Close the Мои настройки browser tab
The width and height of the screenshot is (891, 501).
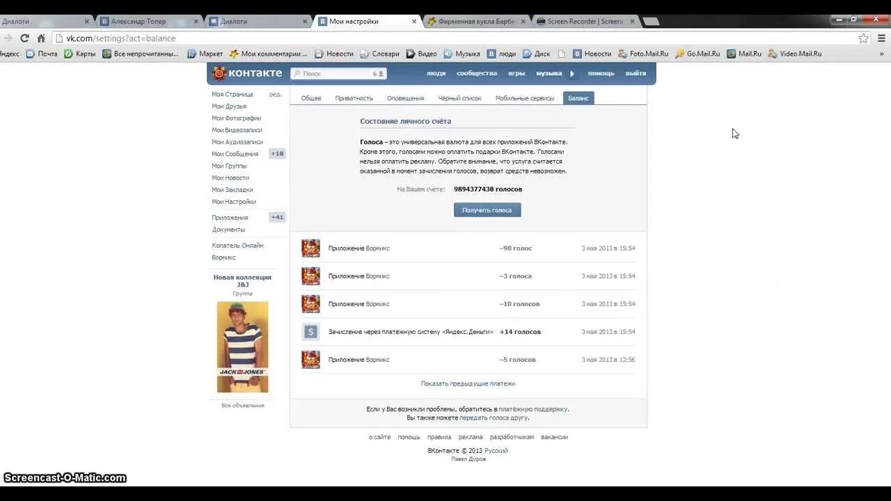414,22
